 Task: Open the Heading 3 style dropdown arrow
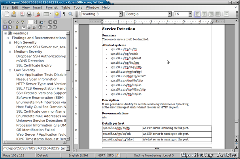pos(121,14)
